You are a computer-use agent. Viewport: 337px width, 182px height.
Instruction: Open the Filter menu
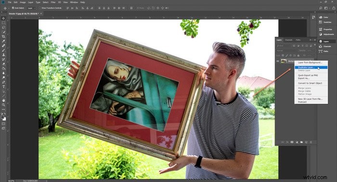53,2
